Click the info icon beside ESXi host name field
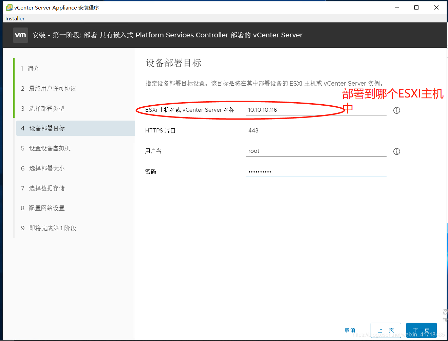Viewport: 448px width, 341px height. click(x=396, y=110)
